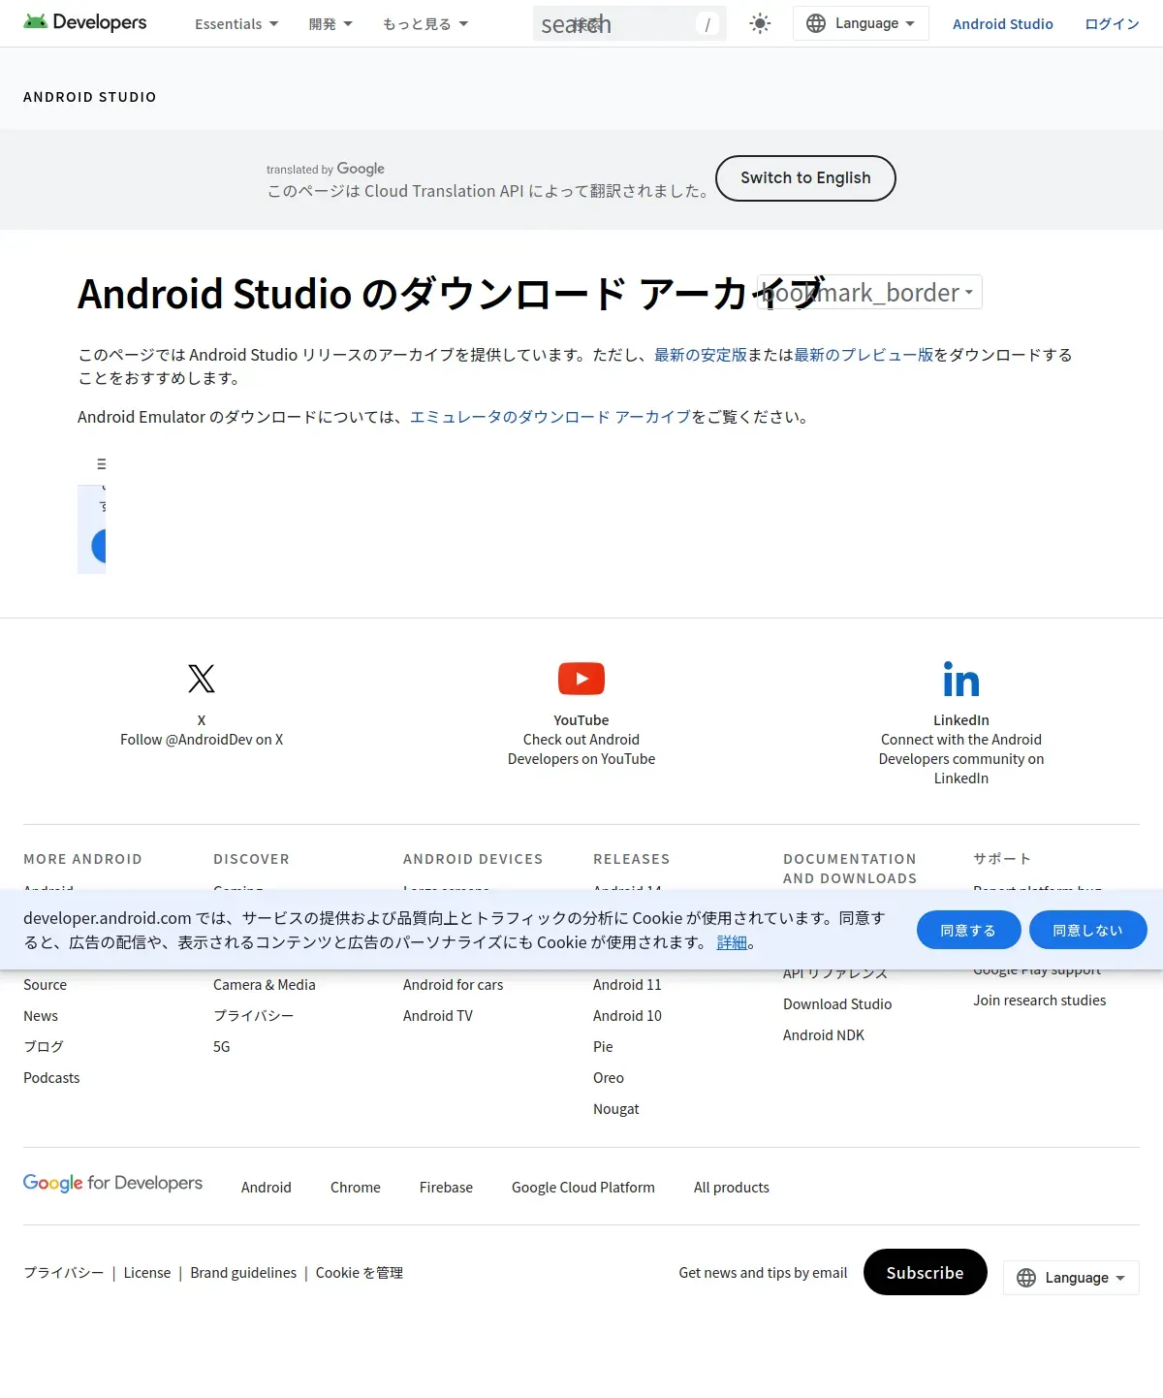Open All products link
This screenshot has height=1398, width=1163.
click(x=732, y=1188)
